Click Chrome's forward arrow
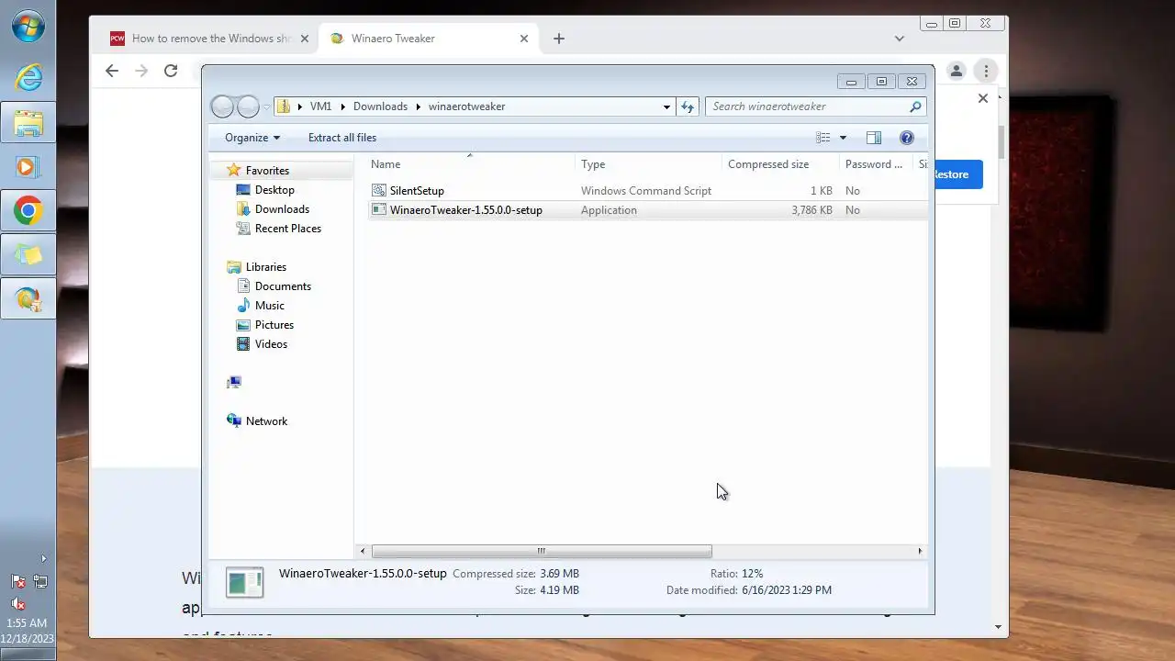Viewport: 1175px width, 661px height. pyautogui.click(x=141, y=71)
